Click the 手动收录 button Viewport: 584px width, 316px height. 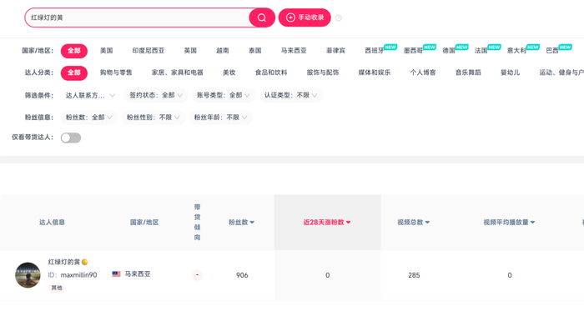pos(305,18)
